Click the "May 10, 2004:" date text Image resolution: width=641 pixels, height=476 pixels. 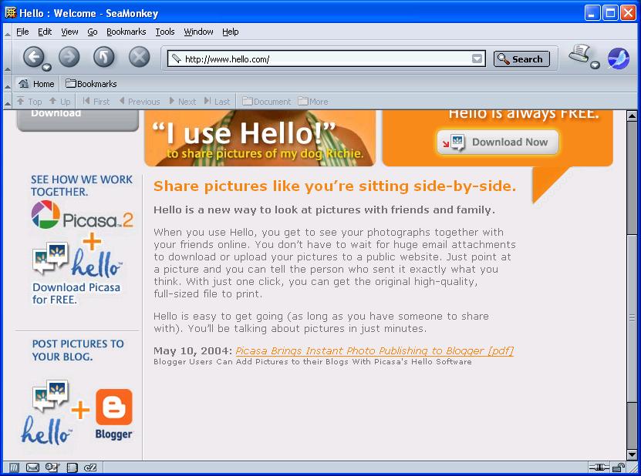(x=193, y=350)
